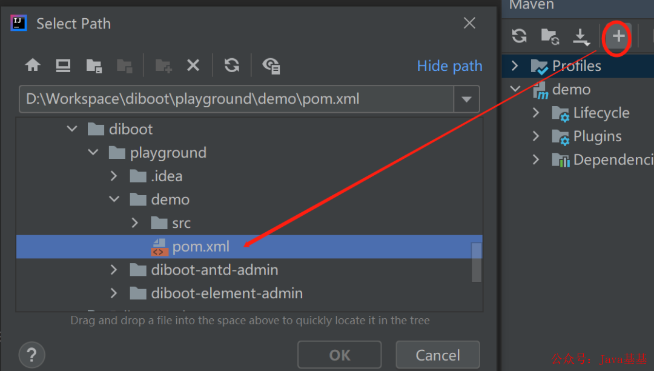Toggle Show Hidden Files and Directories
Screen dimensions: 654x371
(x=271, y=66)
